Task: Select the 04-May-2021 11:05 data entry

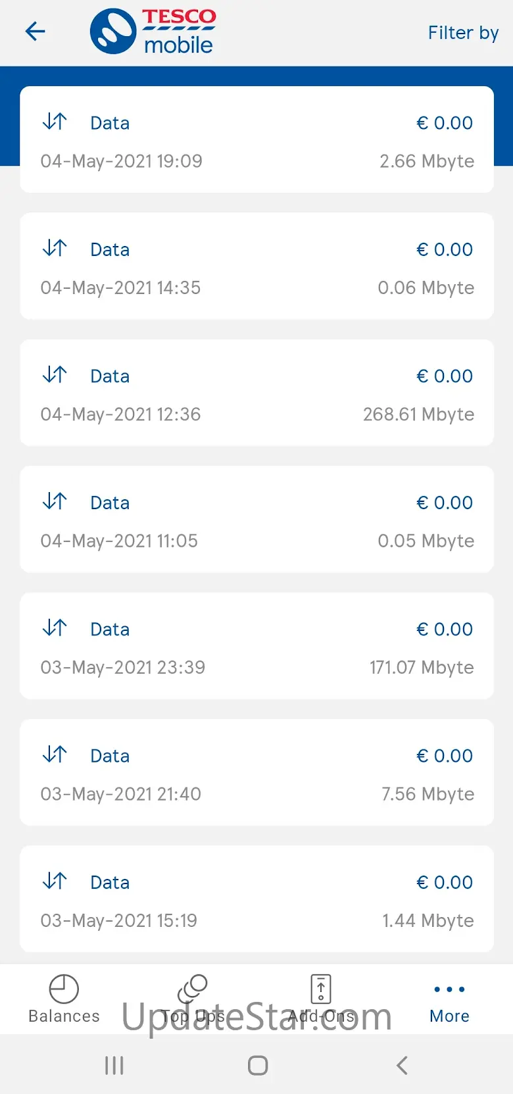Action: [256, 520]
